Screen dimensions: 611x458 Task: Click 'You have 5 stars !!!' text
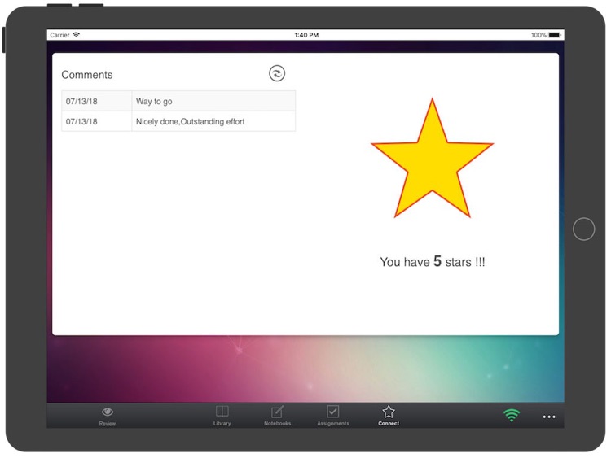432,261
